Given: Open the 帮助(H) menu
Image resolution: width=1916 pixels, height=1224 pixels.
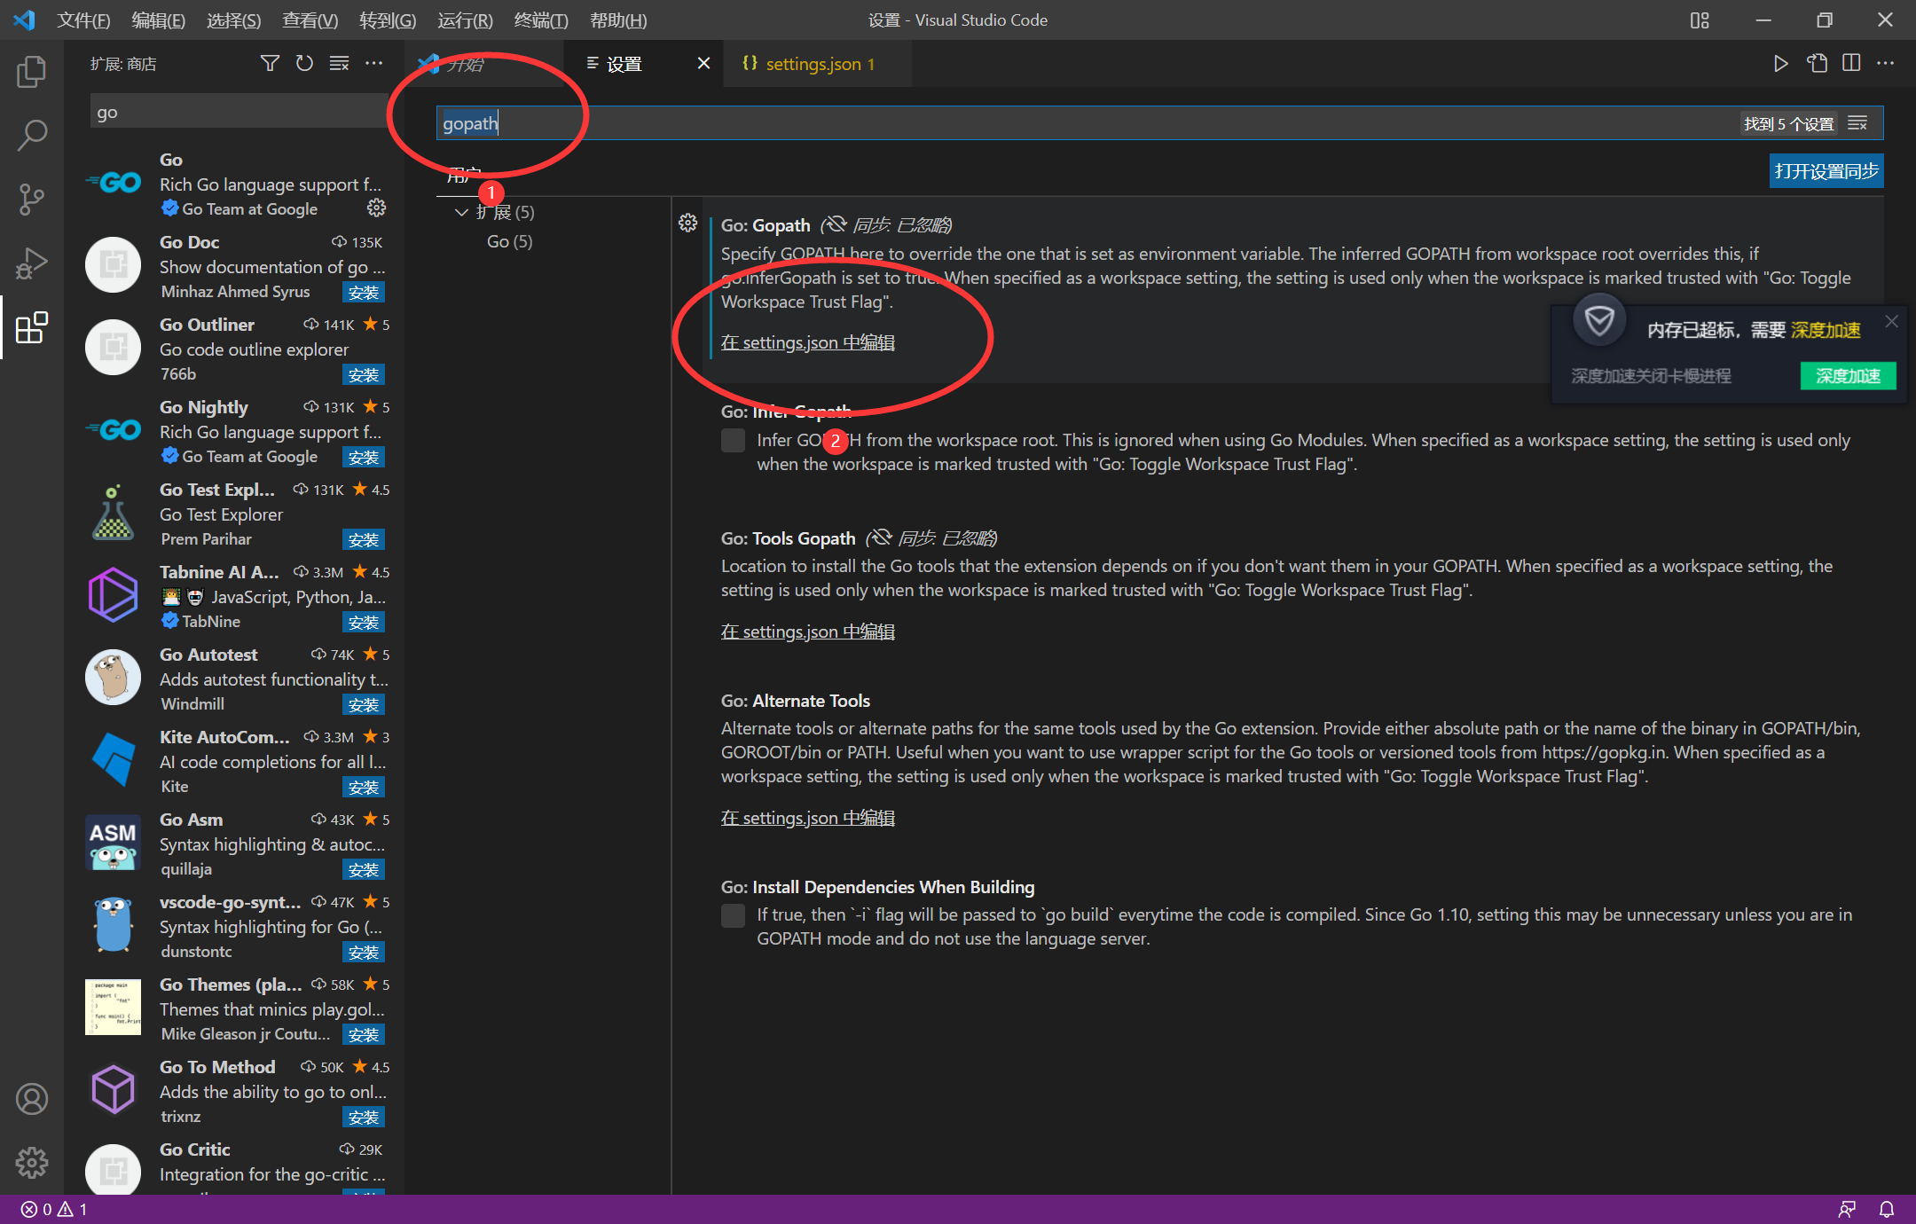Looking at the screenshot, I should [x=618, y=20].
